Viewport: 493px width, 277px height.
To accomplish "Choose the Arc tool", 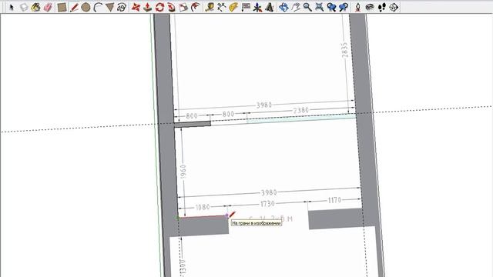I will (98, 7).
